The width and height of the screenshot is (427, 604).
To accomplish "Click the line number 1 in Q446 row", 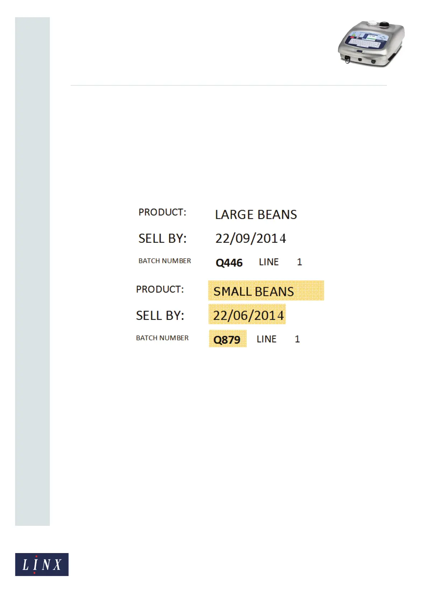I will [x=300, y=262].
